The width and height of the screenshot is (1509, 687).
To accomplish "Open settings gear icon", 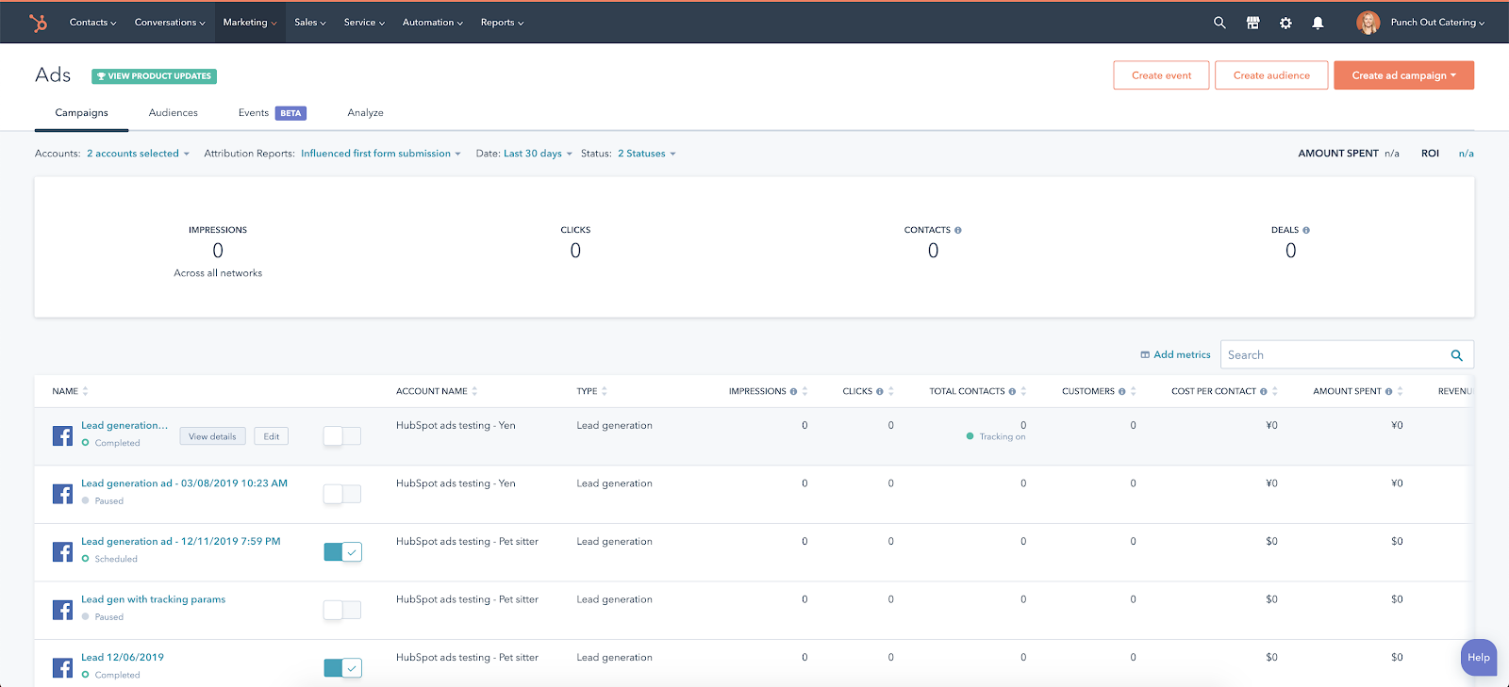I will 1285,23.
